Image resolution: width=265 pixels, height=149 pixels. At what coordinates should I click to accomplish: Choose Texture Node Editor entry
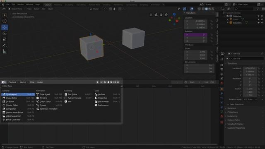[x=18, y=113]
